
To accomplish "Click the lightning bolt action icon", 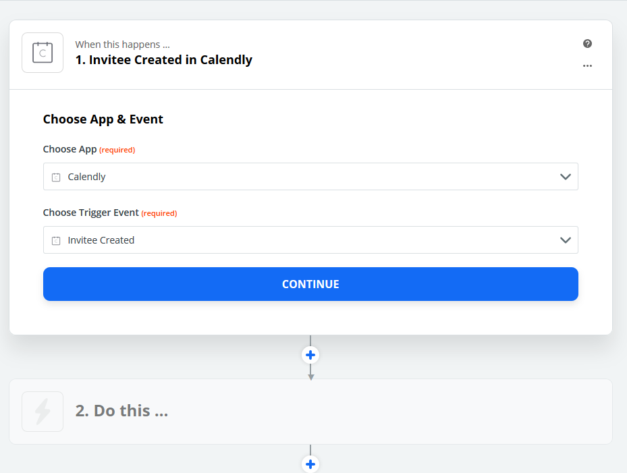I will coord(43,412).
